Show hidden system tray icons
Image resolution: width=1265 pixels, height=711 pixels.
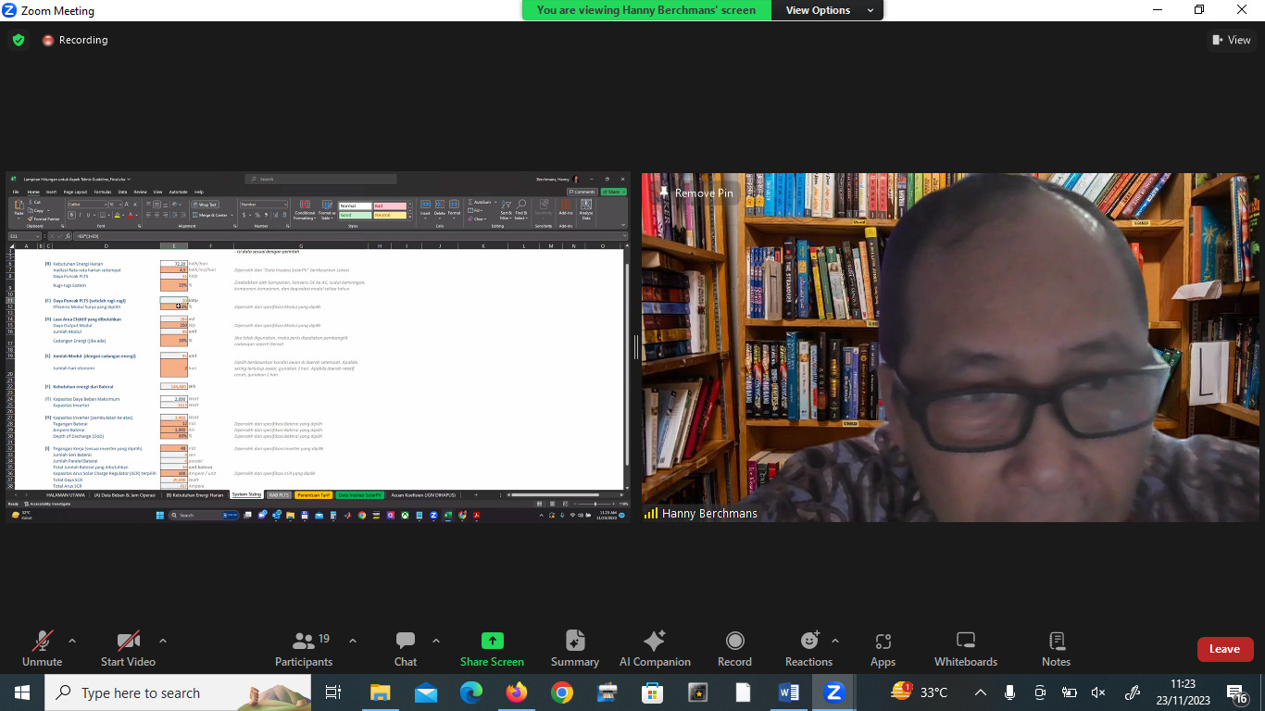[x=981, y=692]
